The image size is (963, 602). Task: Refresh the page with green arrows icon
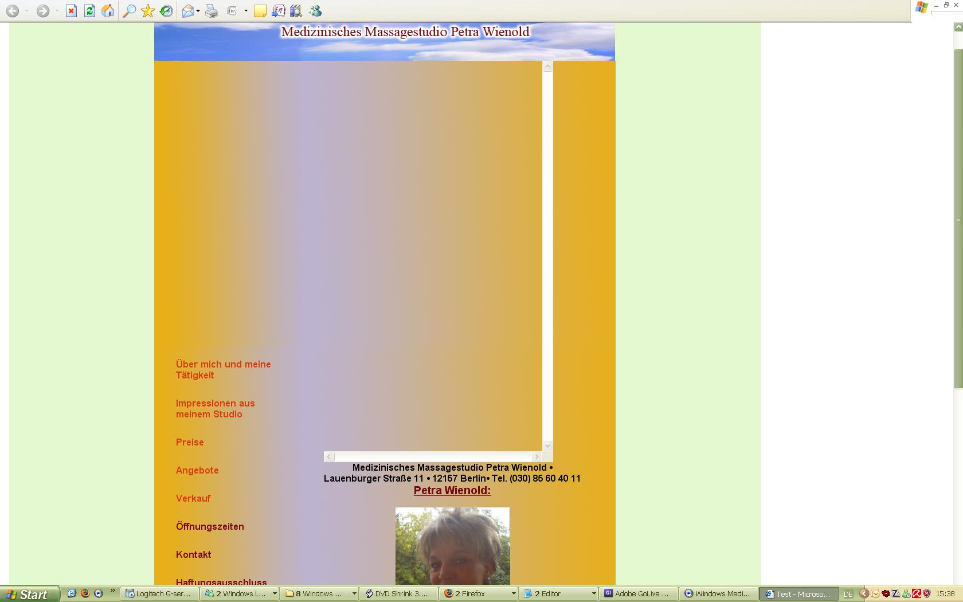tap(89, 11)
